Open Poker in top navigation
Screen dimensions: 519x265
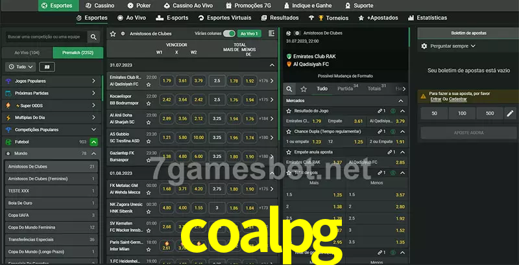139,6
